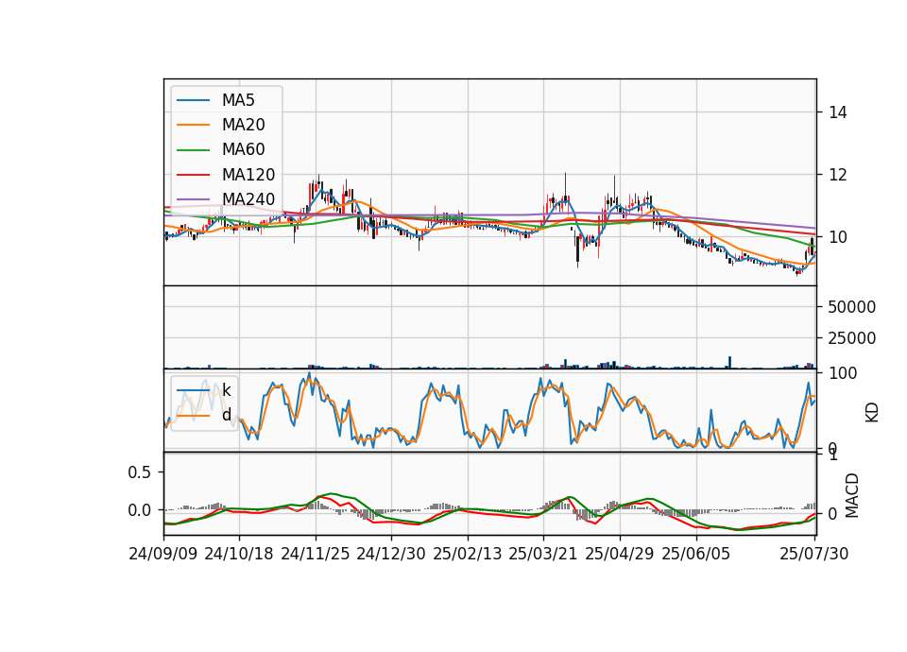Image resolution: width=907 pixels, height=652 pixels.
Task: Click the 24/09/09 date axis label
Action: tap(163, 554)
